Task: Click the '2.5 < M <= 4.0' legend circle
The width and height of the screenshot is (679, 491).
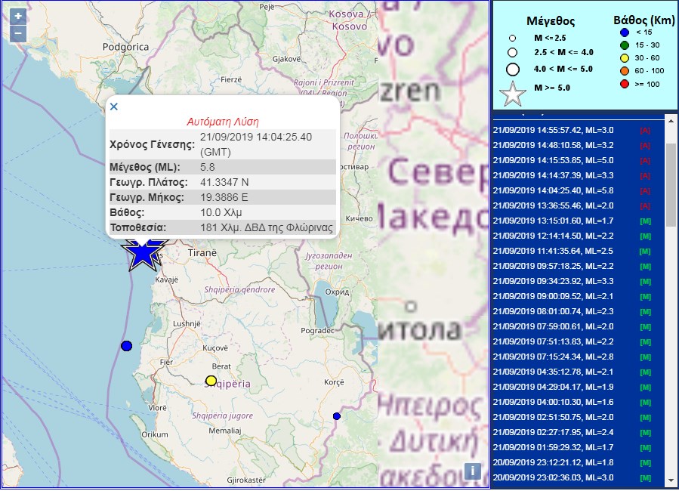Action: [x=513, y=52]
